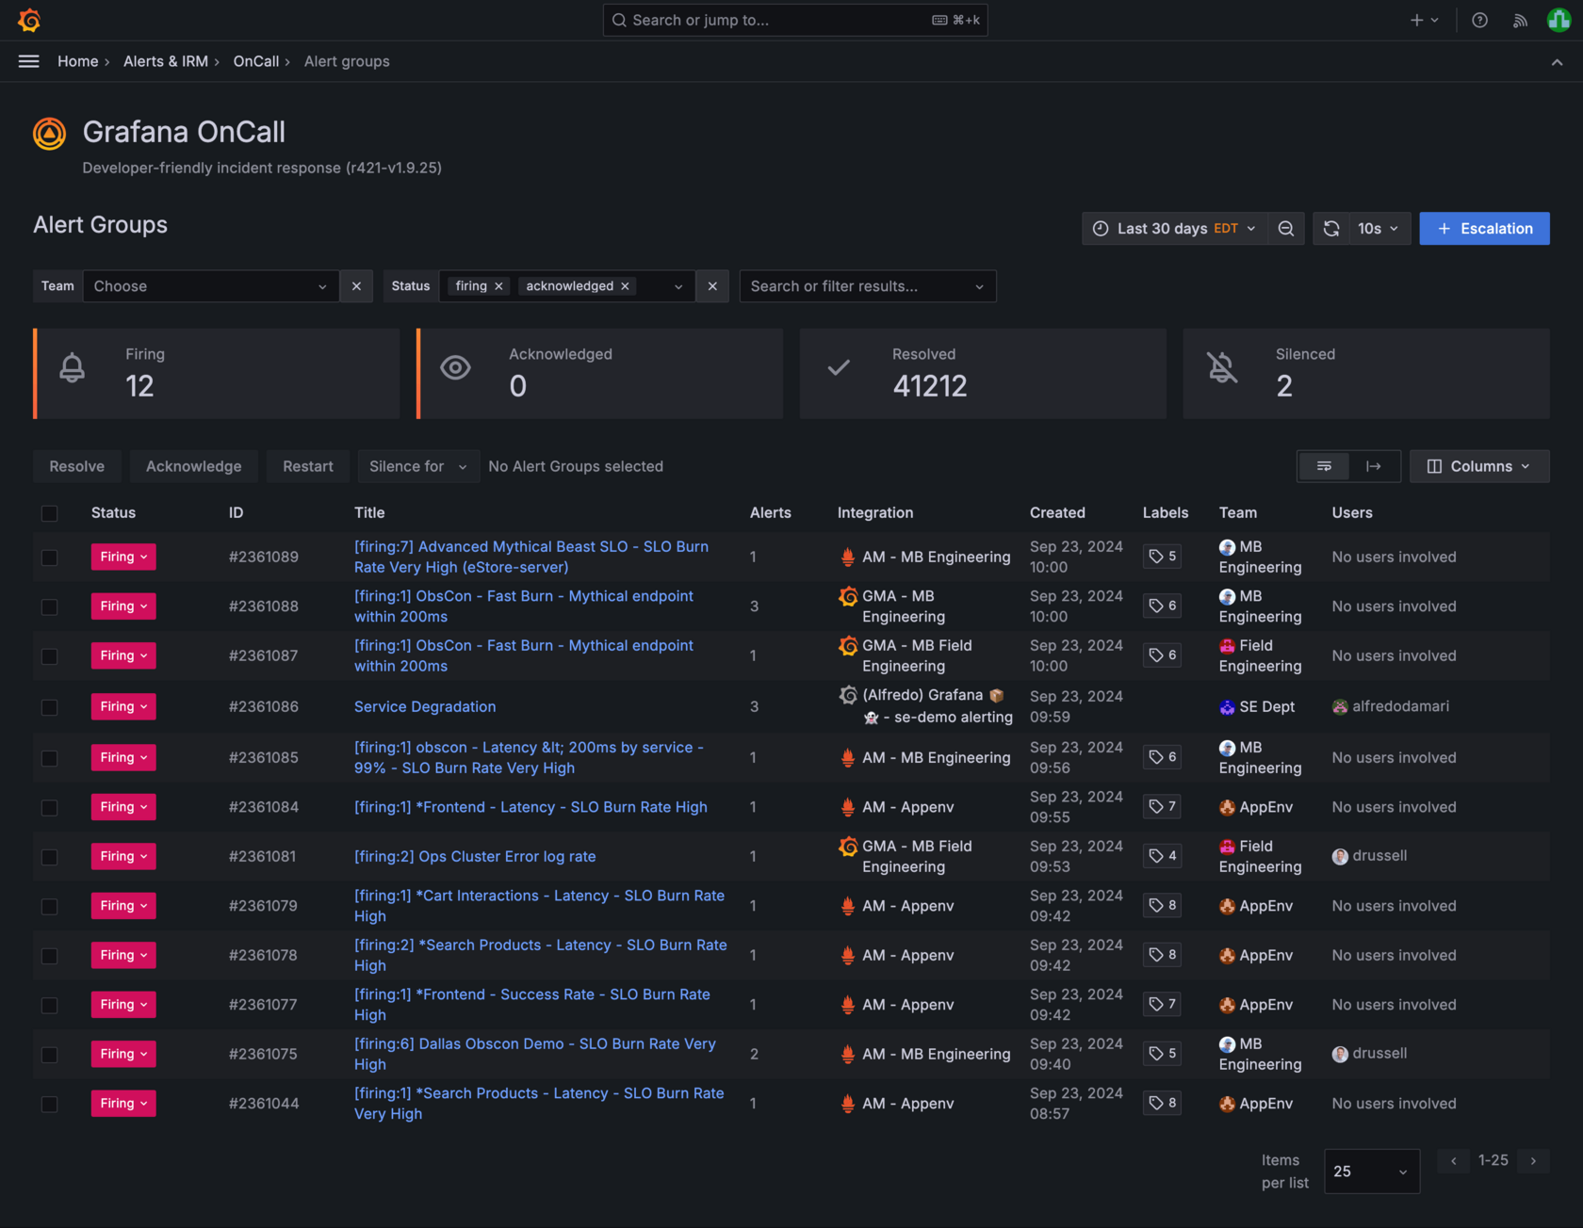Go to previous page arrow
This screenshot has height=1228, width=1583.
click(x=1454, y=1161)
